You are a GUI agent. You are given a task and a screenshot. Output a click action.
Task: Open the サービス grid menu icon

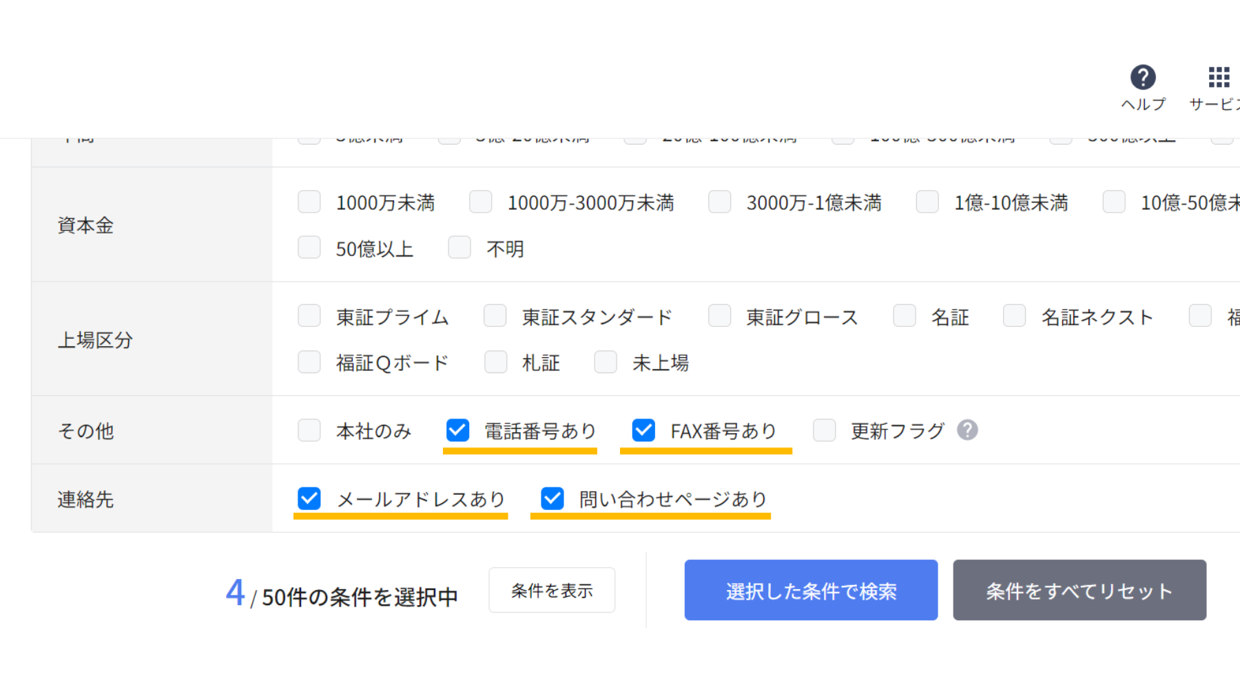point(1219,77)
